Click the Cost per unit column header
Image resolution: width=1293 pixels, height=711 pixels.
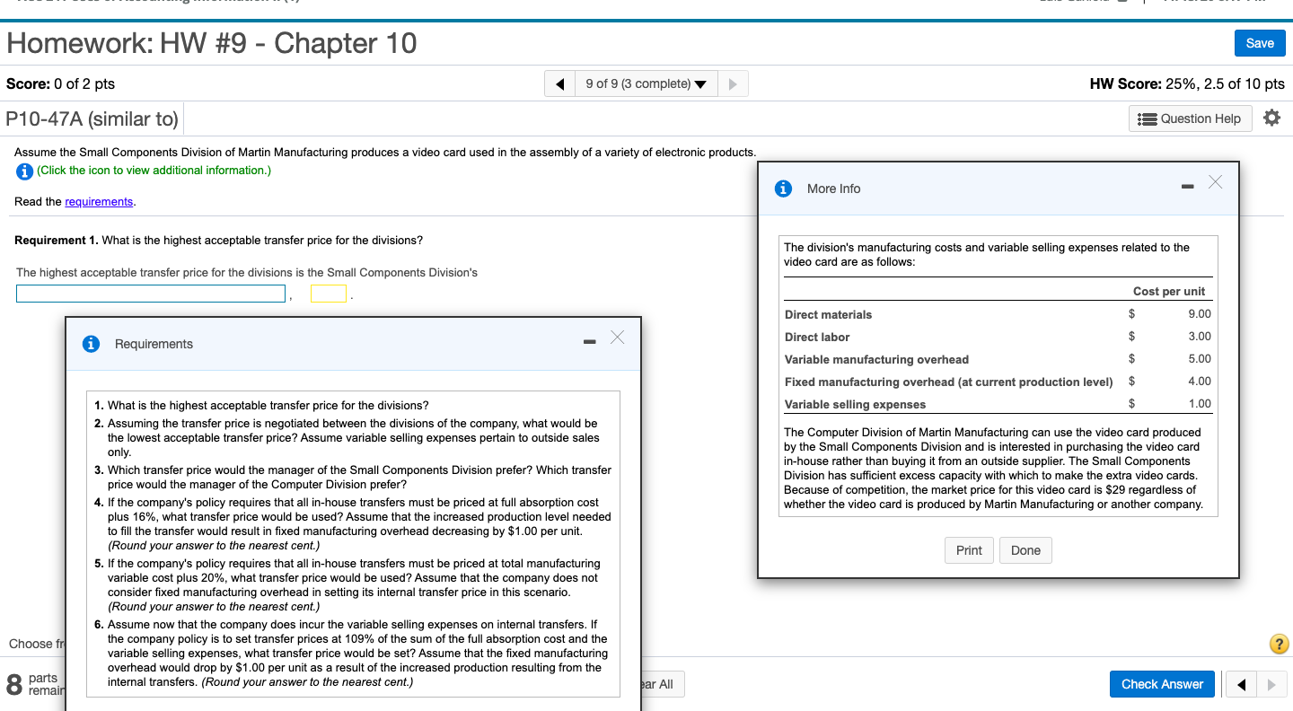(x=1169, y=291)
